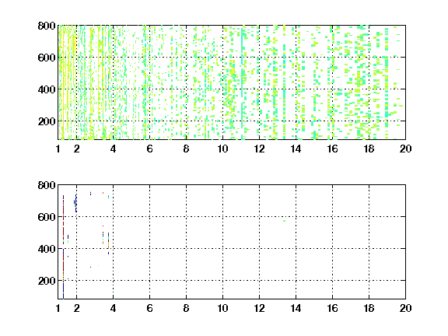Click the 400 y-axis label of top plot
This screenshot has width=448, height=336.
pos(47,89)
